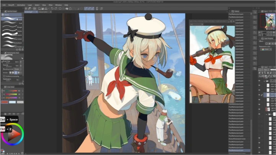Click the New canvas icon in toolbar
Viewport: 276px width, 155px height.
pyautogui.click(x=39, y=8)
